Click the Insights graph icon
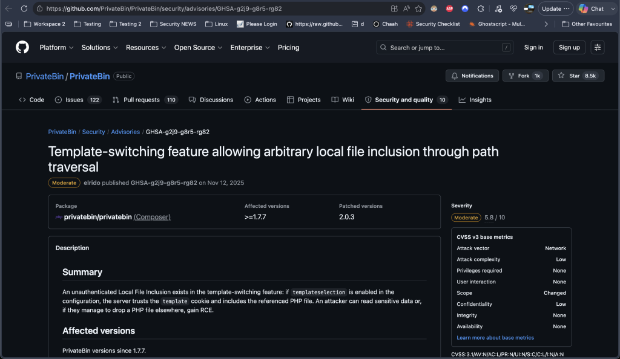620x359 pixels. point(462,100)
